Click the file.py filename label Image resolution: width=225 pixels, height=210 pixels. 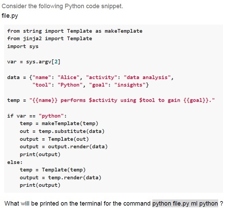coord(10,16)
